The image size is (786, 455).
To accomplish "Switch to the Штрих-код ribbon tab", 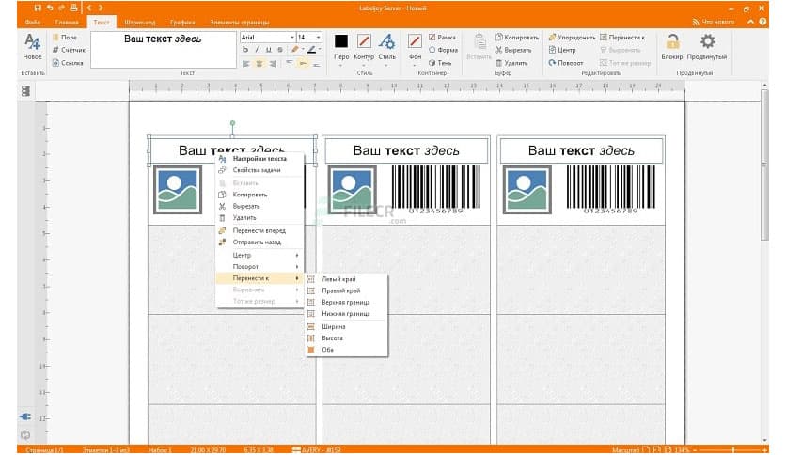I will coord(139,21).
